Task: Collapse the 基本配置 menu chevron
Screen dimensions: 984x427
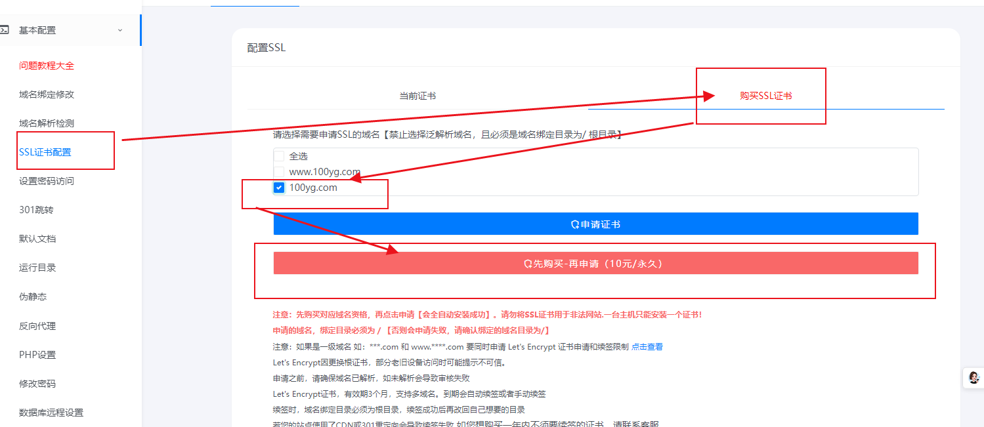Action: point(120,30)
